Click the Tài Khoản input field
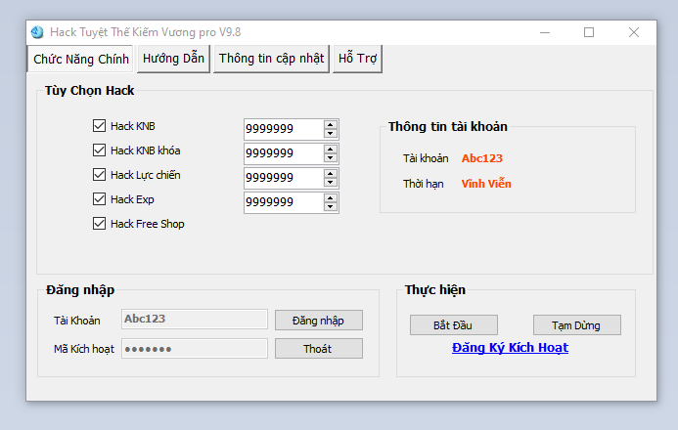Viewport: 678px width, 430px height. 194,319
